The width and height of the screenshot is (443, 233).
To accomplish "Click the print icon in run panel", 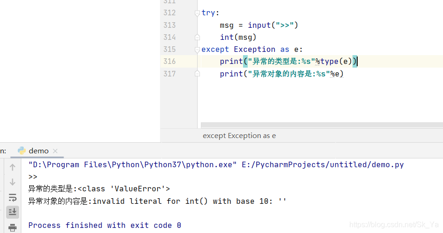I will (x=13, y=227).
